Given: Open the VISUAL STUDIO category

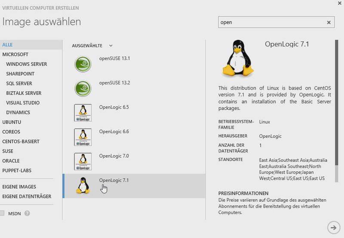Looking at the screenshot, I should pos(23,103).
